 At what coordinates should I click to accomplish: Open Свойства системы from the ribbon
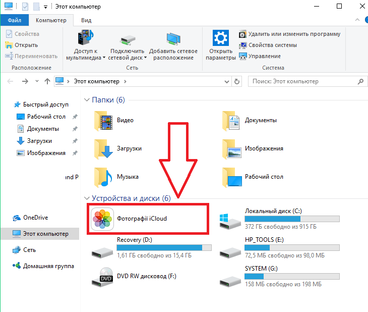pyautogui.click(x=268, y=45)
